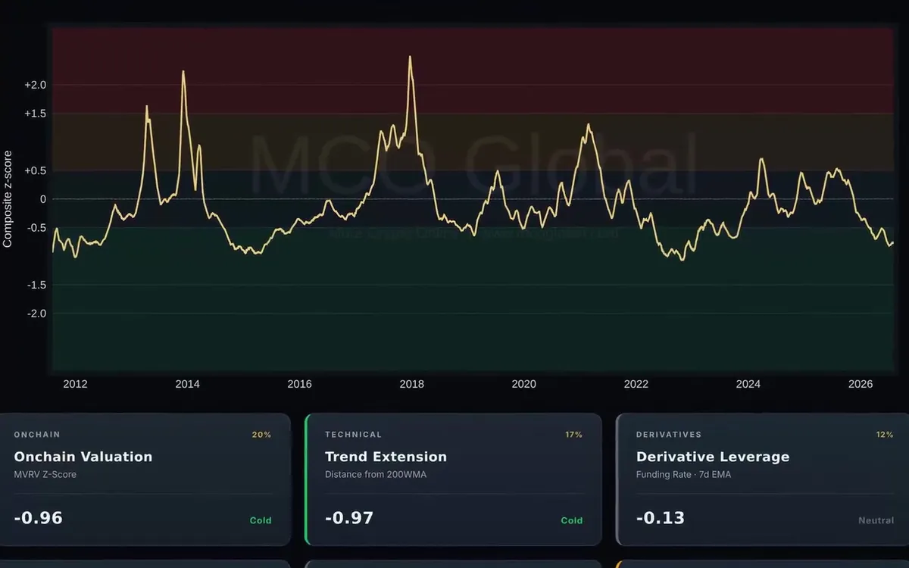Click the 2020 x-axis label
This screenshot has height=568, width=909.
click(523, 384)
